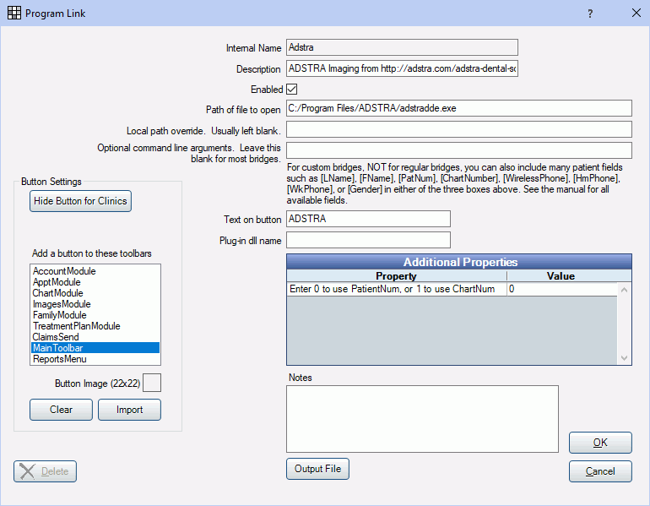Select the PatientNum or ChartNum property row
This screenshot has width=650, height=506.
(x=452, y=289)
